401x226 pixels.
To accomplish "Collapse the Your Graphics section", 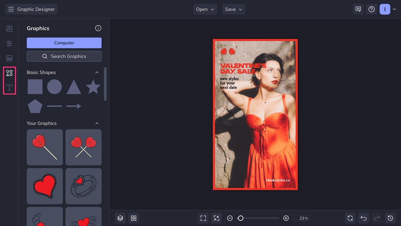I will 97,123.
